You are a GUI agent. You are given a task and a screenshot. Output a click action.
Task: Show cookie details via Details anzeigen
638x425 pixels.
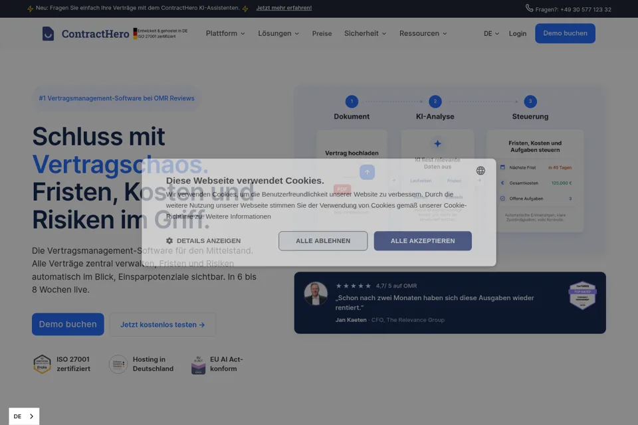(x=203, y=241)
